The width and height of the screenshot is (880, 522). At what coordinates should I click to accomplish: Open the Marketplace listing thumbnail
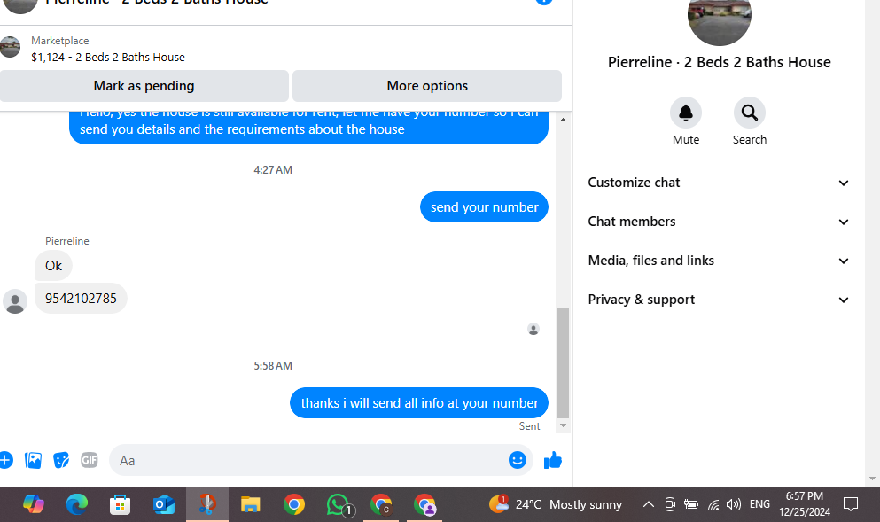point(10,47)
